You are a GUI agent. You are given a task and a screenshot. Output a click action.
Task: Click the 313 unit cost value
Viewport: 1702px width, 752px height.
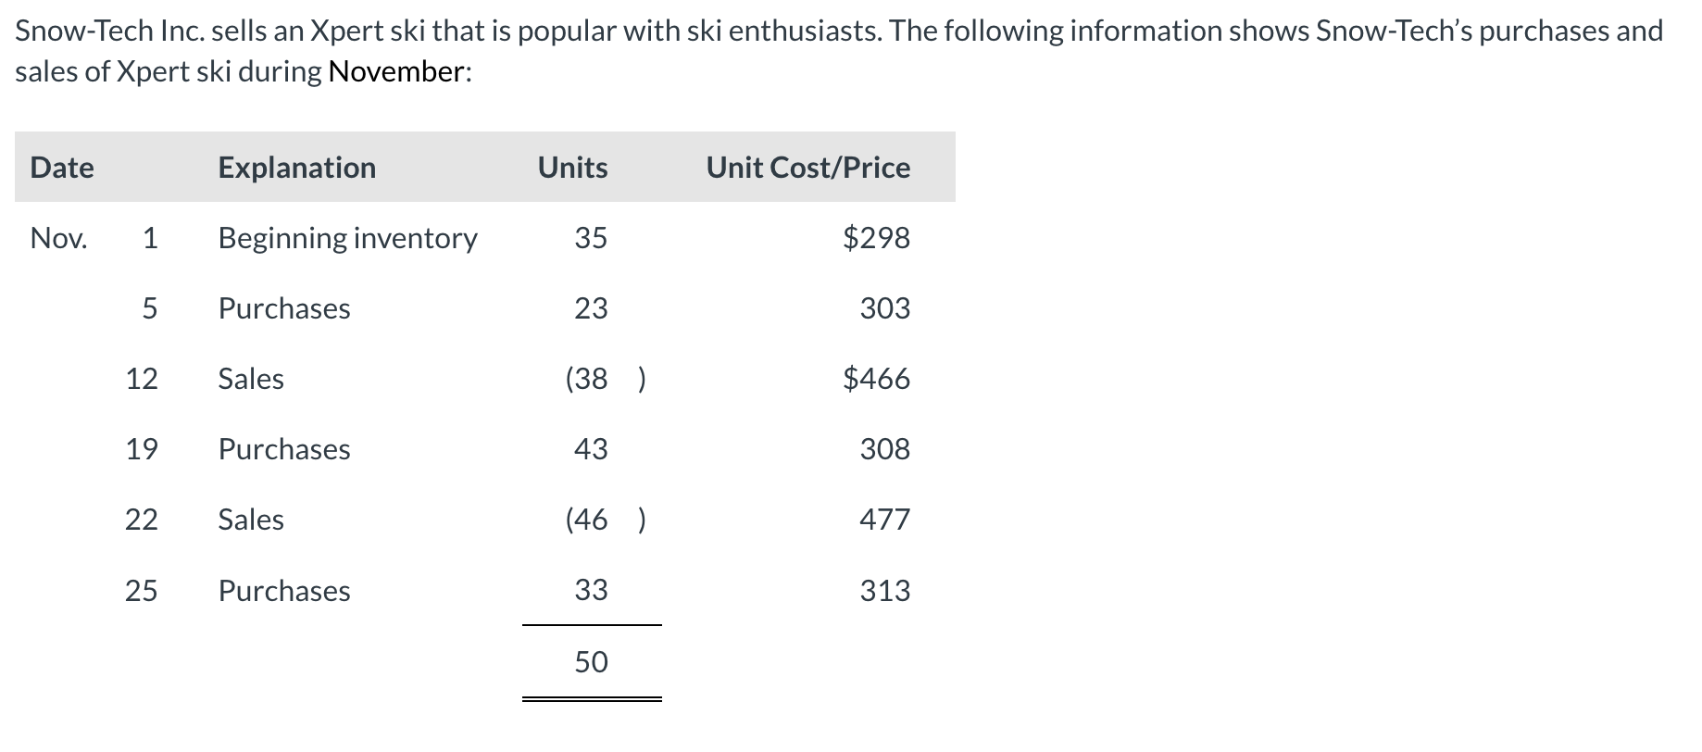(x=884, y=591)
